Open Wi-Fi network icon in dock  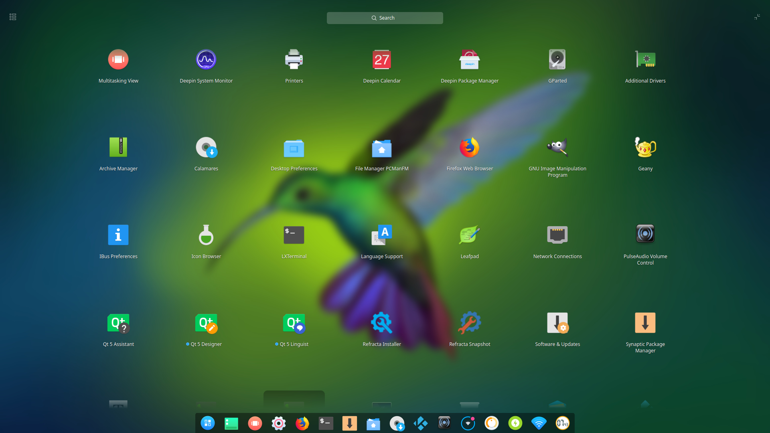[x=539, y=423]
